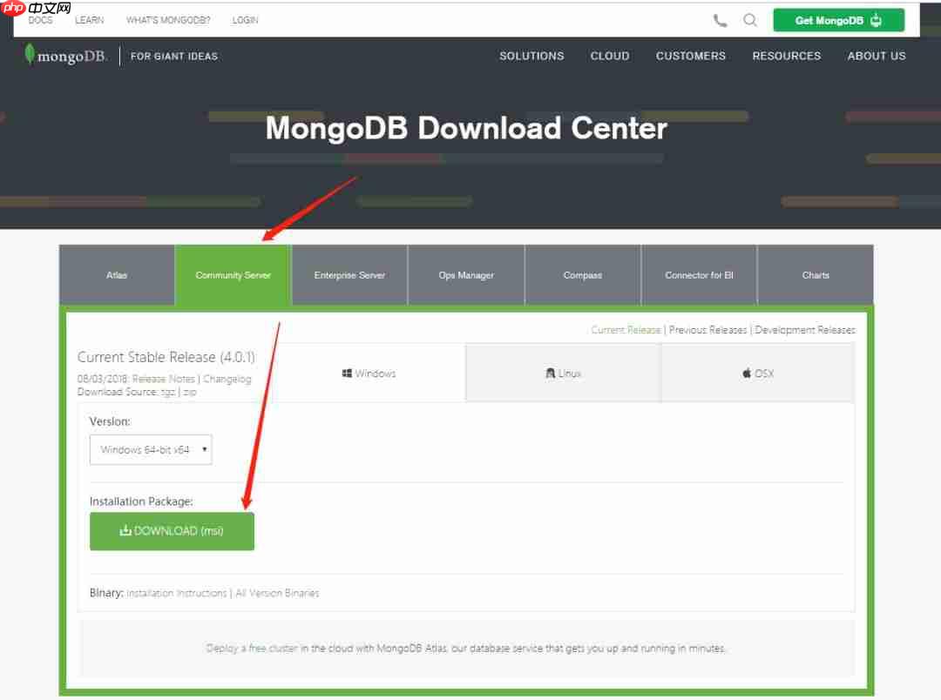Image resolution: width=941 pixels, height=700 pixels.
Task: Select the OSX platform option
Action: (x=757, y=373)
